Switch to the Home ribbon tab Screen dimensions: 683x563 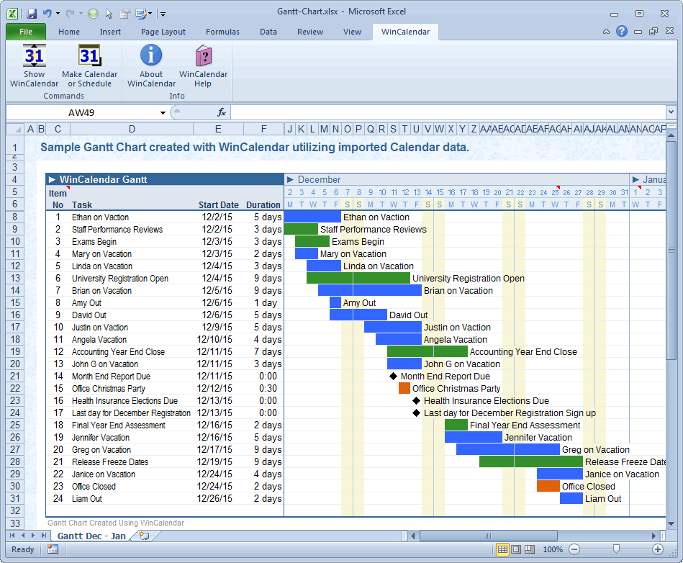(68, 32)
